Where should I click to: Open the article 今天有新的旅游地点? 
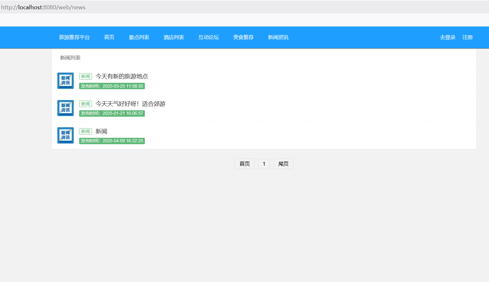(x=122, y=76)
